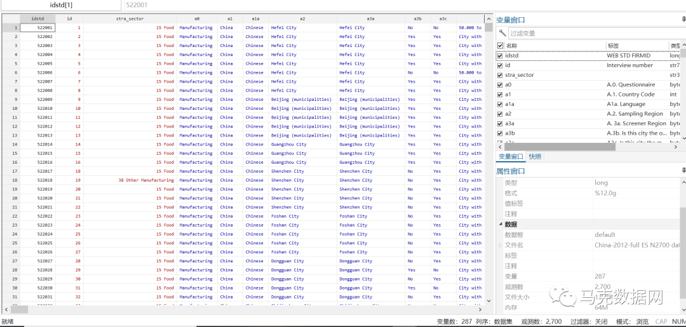The width and height of the screenshot is (686, 327).
Task: Pin the 变量窗口 panel with its pushpin
Action: 683,19
